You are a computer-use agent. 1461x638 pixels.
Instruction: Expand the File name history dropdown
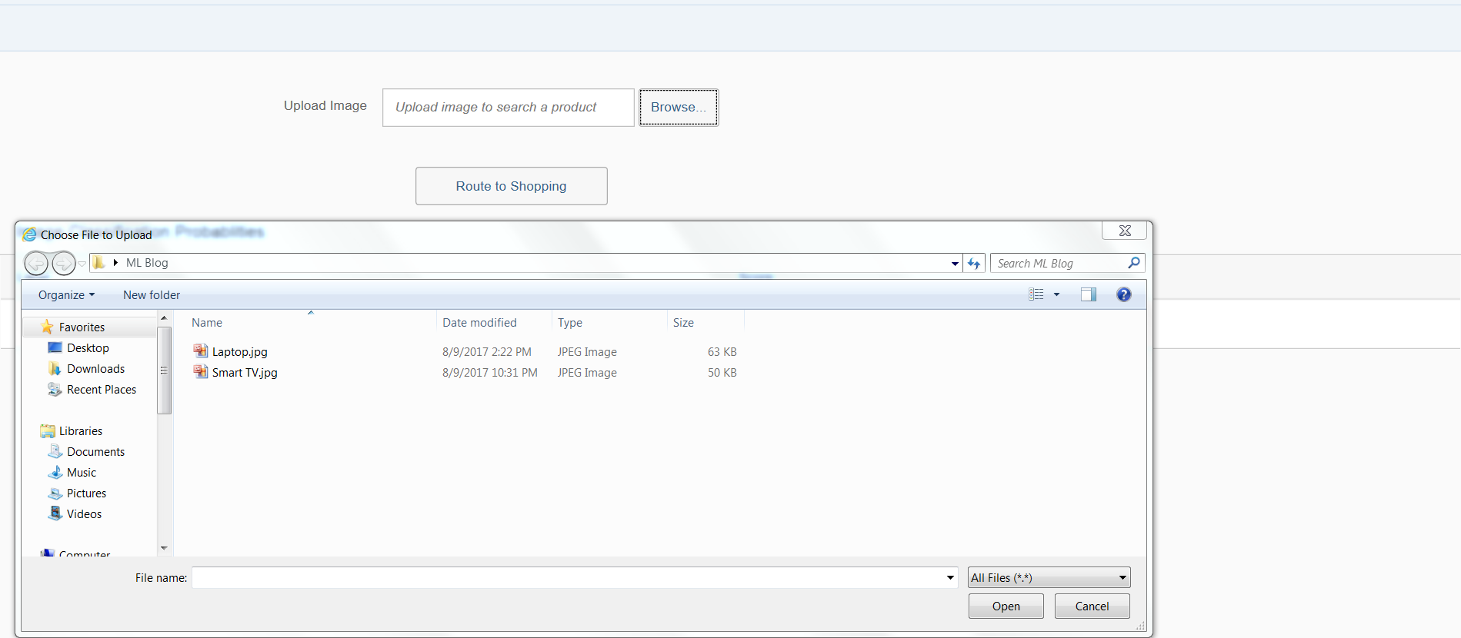pyautogui.click(x=950, y=578)
